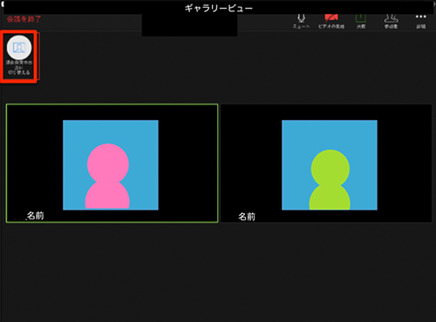Viewport: 436px width, 322px height.
Task: Select the green avatar participant tile
Action: 326,164
